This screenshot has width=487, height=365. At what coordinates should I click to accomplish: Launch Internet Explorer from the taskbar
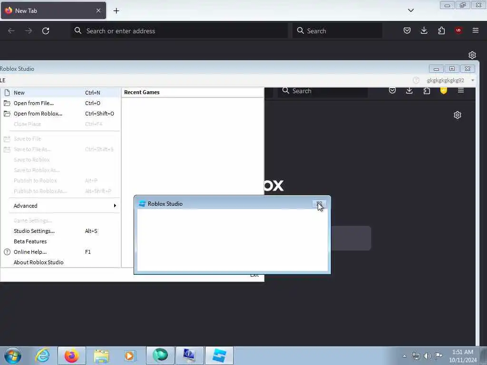point(42,355)
